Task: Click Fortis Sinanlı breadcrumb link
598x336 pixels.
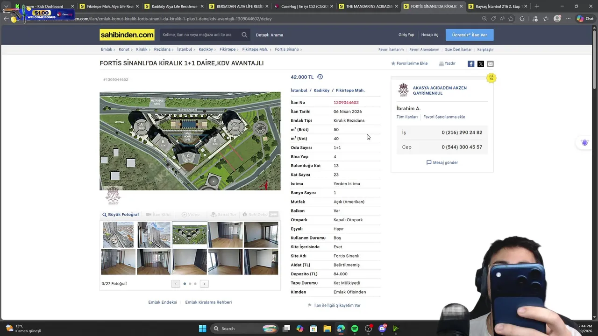Action: click(287, 49)
